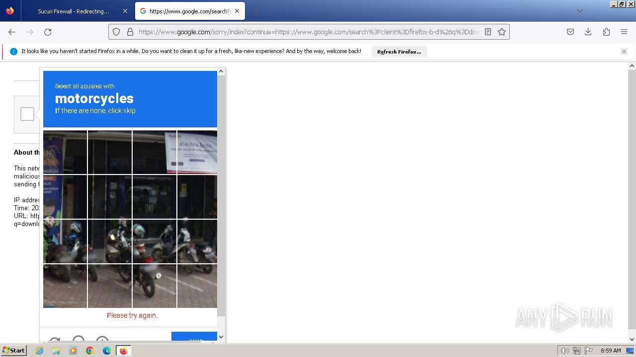The width and height of the screenshot is (636, 357).
Task: Click the captcha Skip button
Action: pyautogui.click(x=194, y=337)
